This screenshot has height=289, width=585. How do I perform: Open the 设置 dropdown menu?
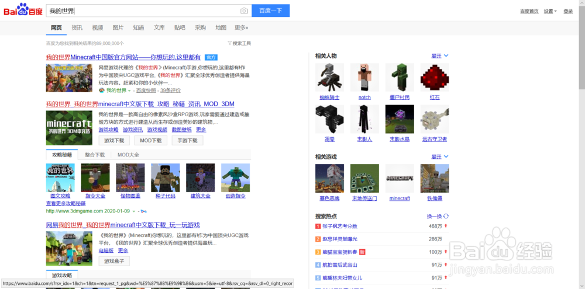pyautogui.click(x=550, y=11)
